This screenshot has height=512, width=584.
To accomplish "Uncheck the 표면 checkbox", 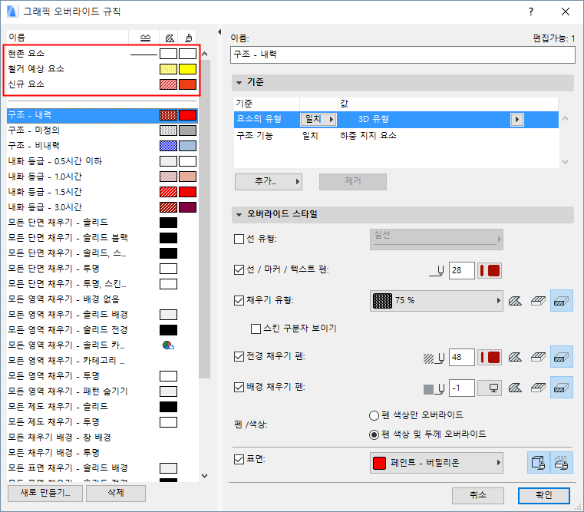I will 239,460.
